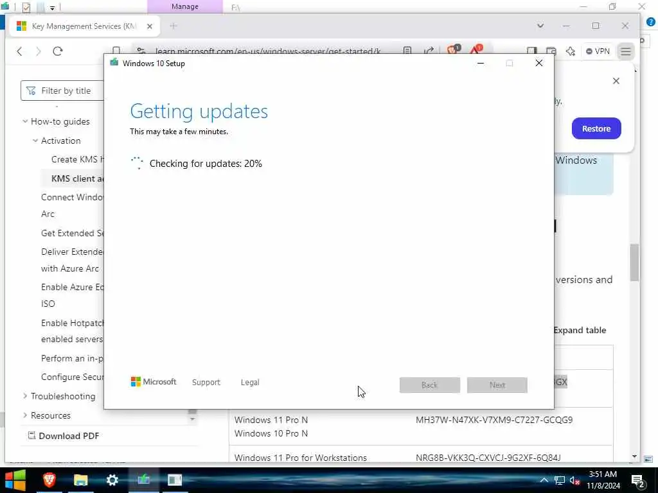This screenshot has width=658, height=493.
Task: Collapse the How-to guides section
Action: pyautogui.click(x=25, y=121)
